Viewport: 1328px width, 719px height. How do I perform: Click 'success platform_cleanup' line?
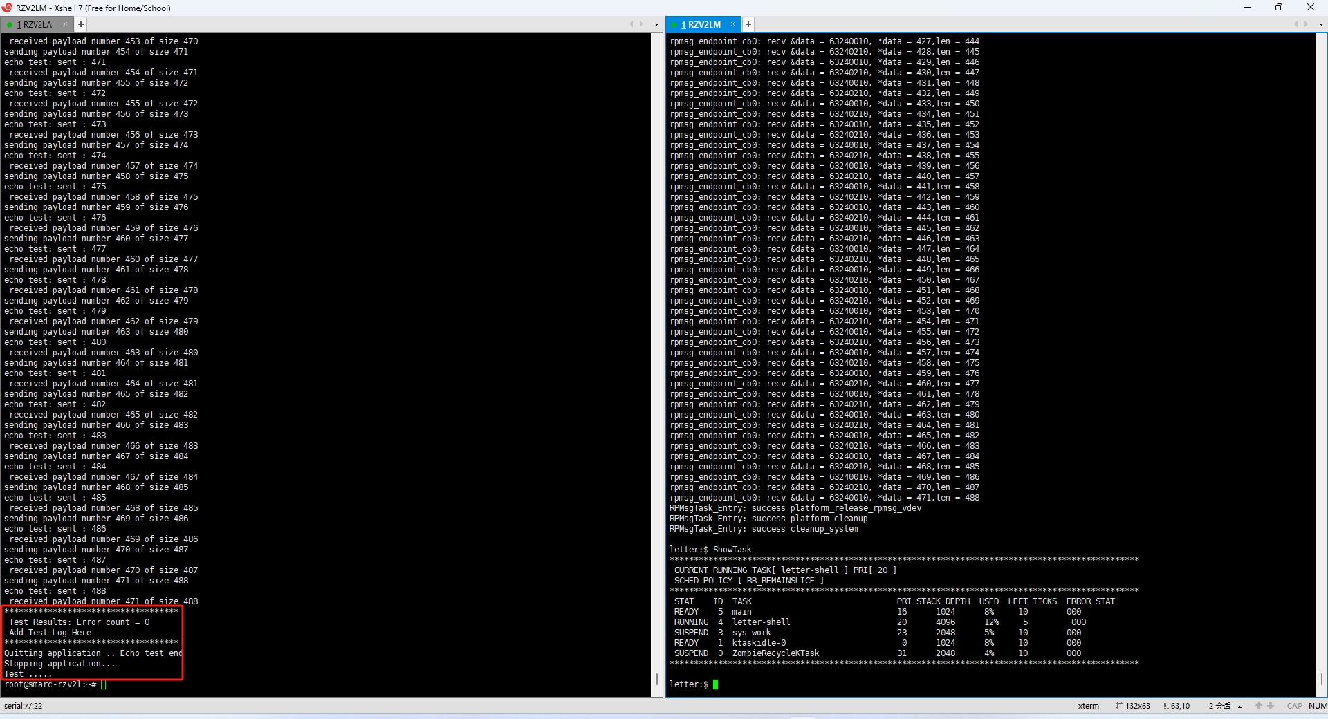point(768,519)
